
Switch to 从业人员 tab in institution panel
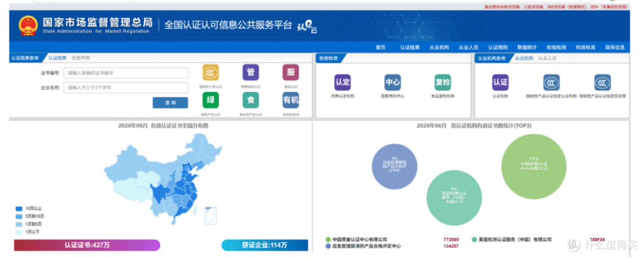pyautogui.click(x=547, y=58)
